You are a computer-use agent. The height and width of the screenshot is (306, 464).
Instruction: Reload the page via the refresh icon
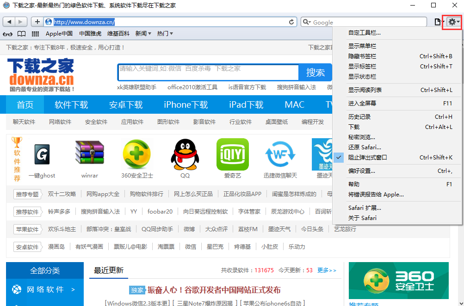(291, 21)
